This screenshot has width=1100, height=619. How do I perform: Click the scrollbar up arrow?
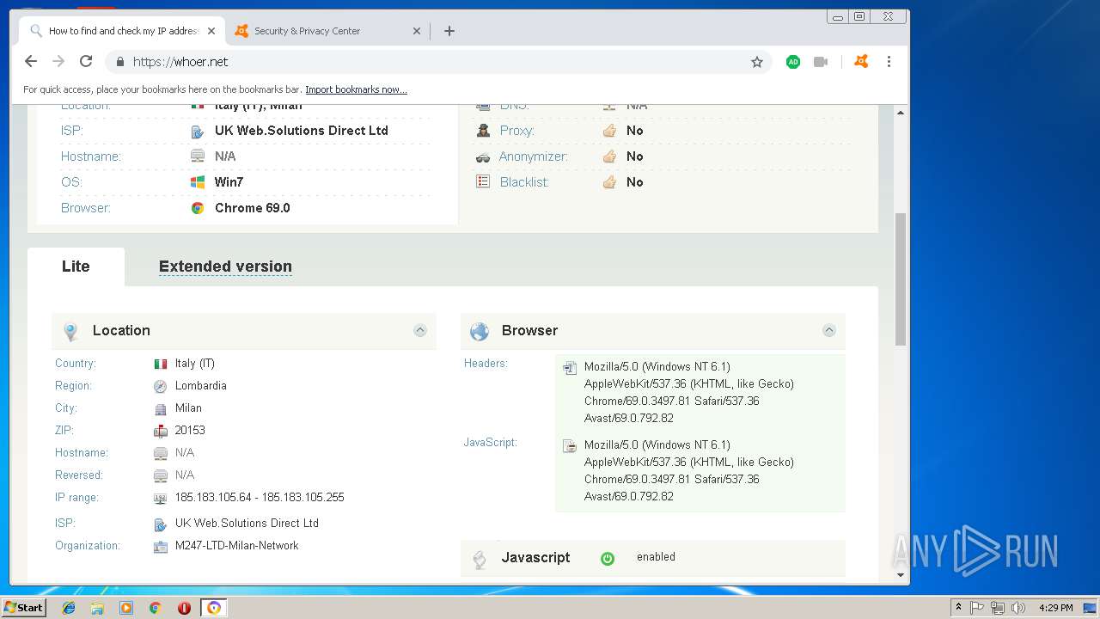(901, 113)
